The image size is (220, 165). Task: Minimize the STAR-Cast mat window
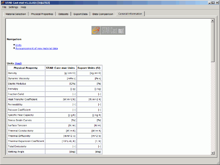click(208, 2)
